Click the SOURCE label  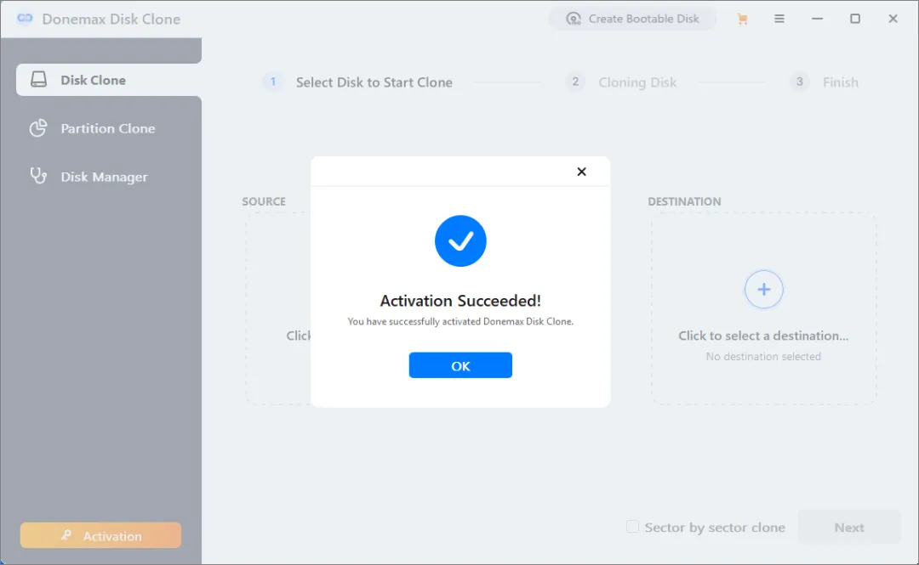264,201
